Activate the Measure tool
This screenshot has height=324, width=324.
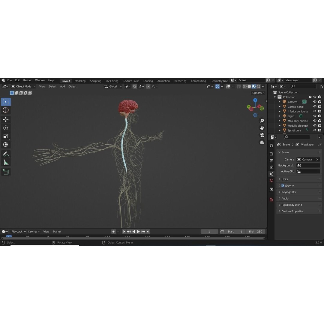pyautogui.click(x=5, y=162)
